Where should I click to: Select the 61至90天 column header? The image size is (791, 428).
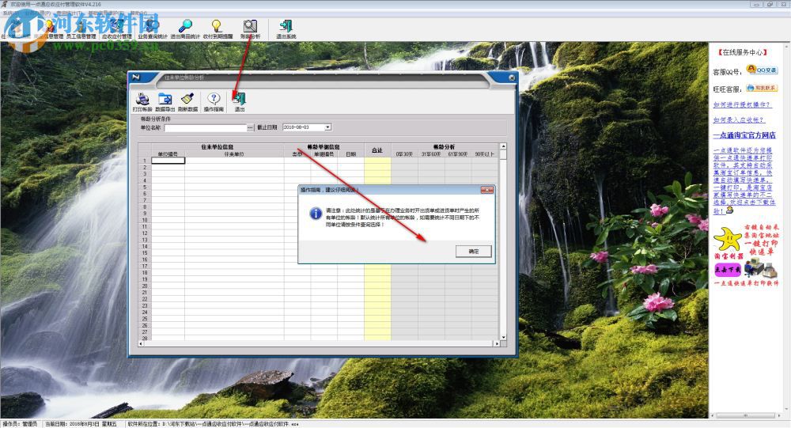click(458, 154)
